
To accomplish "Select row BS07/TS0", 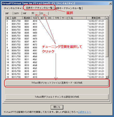I will pos(55,39).
